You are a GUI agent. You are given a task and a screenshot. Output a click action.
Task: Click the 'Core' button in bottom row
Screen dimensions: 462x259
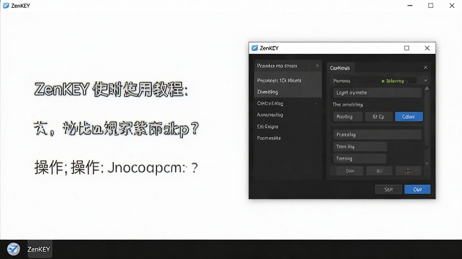point(350,170)
